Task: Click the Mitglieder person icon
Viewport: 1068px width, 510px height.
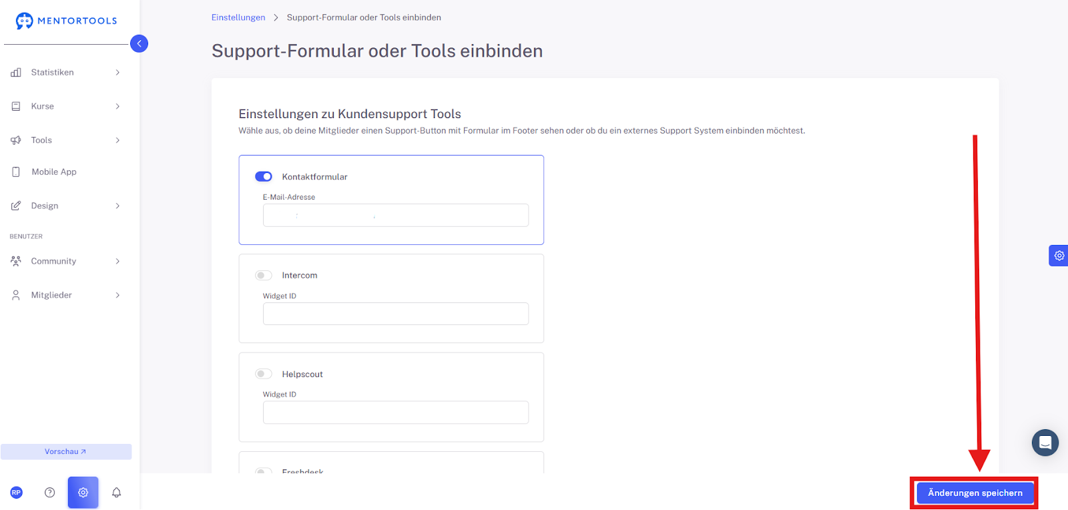Action: coord(16,295)
